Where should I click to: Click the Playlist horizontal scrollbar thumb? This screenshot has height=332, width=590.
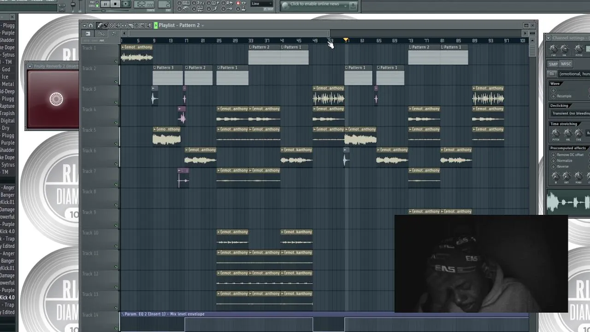click(229, 33)
